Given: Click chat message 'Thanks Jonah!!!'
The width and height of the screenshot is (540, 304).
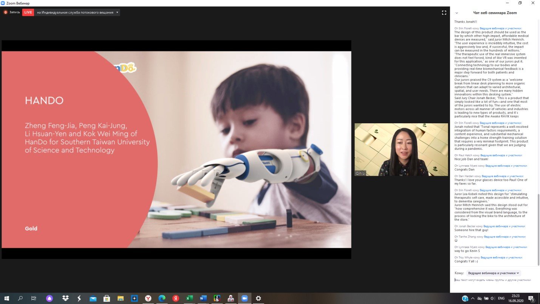Looking at the screenshot, I should pos(466,22).
